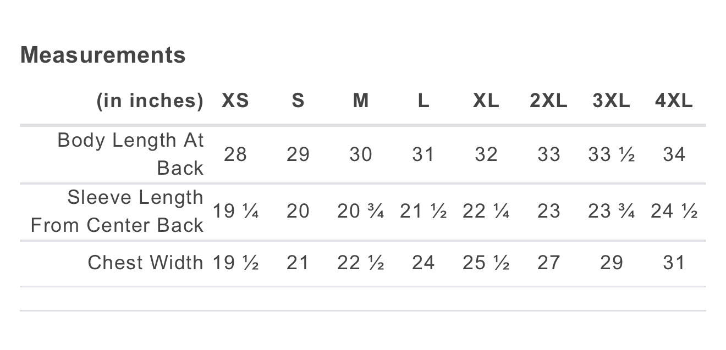
Task: Click the Measurements heading
Action: click(x=103, y=55)
